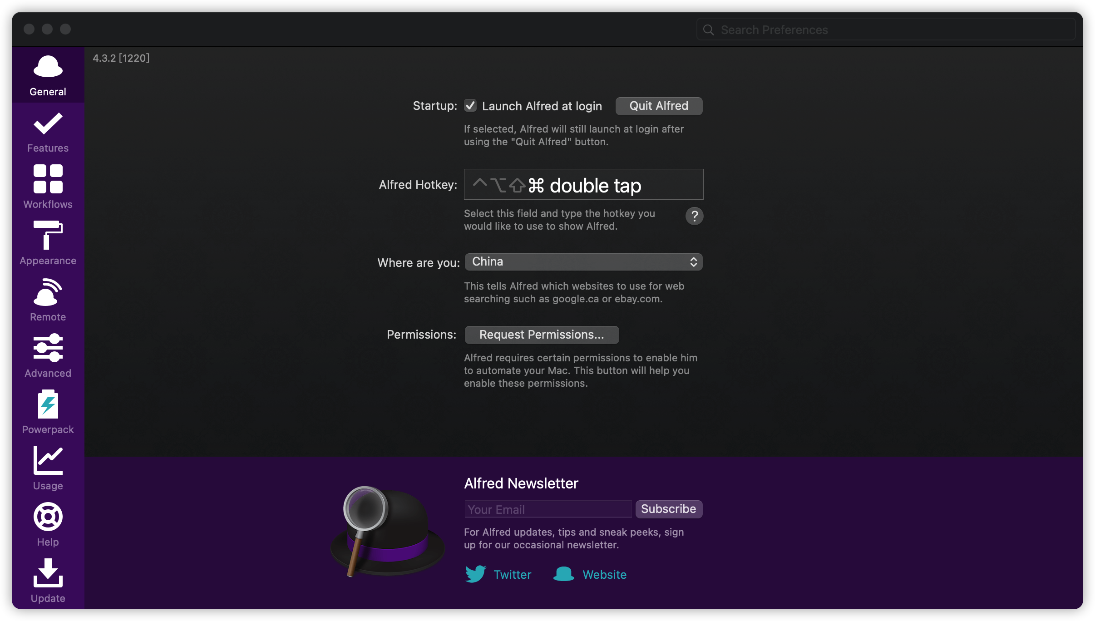Click the Alfred hat logo image
The width and height of the screenshot is (1095, 621).
pos(388,532)
